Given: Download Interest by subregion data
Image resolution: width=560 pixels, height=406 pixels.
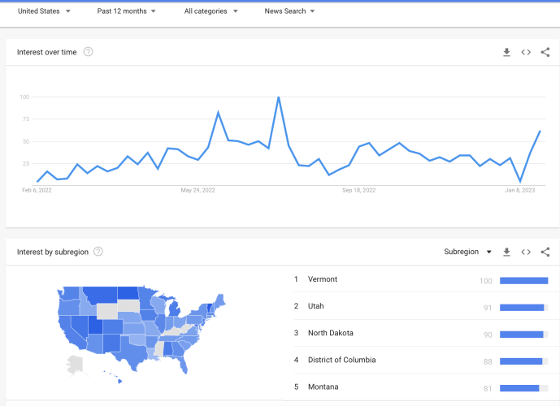Looking at the screenshot, I should 506,252.
